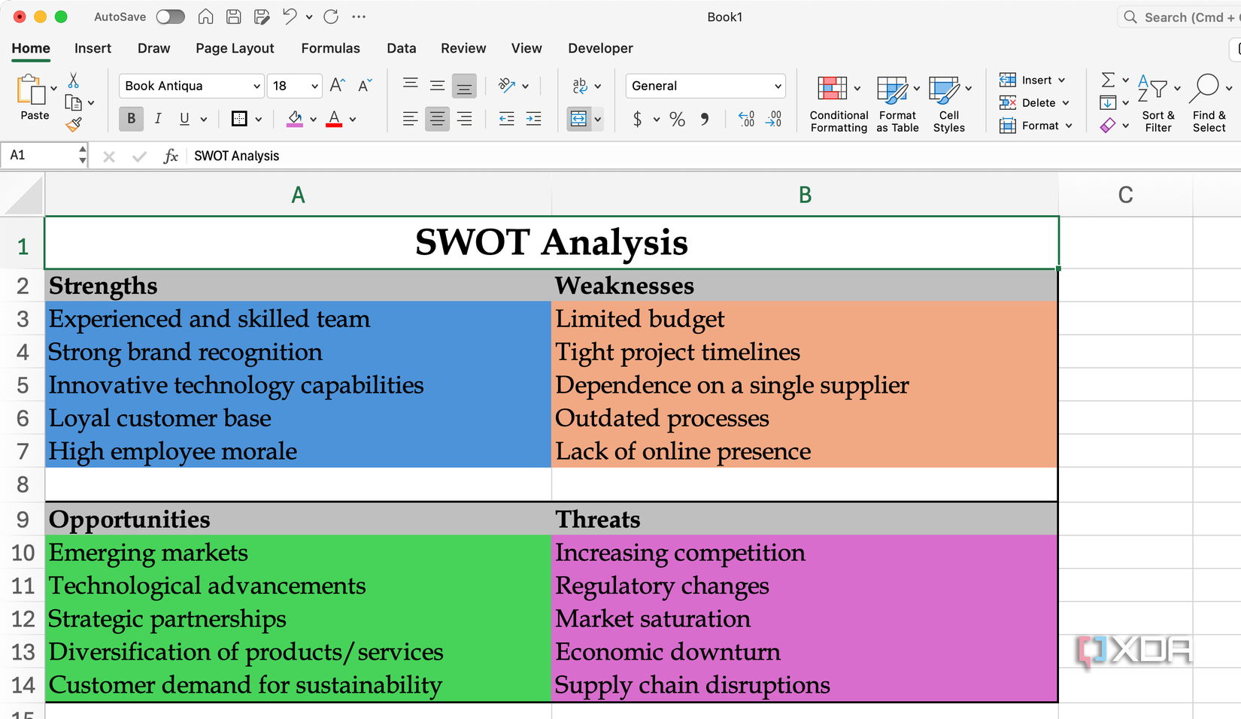The width and height of the screenshot is (1241, 719).
Task: Click the Middle Align icon
Action: click(x=437, y=85)
